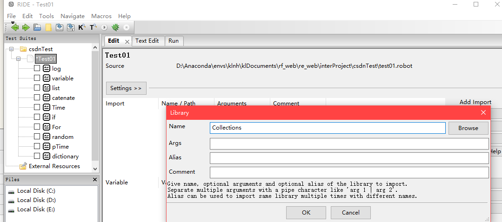Click the Local Disk (D:) drive icon
This screenshot has height=222, width=502.
pyautogui.click(x=12, y=201)
